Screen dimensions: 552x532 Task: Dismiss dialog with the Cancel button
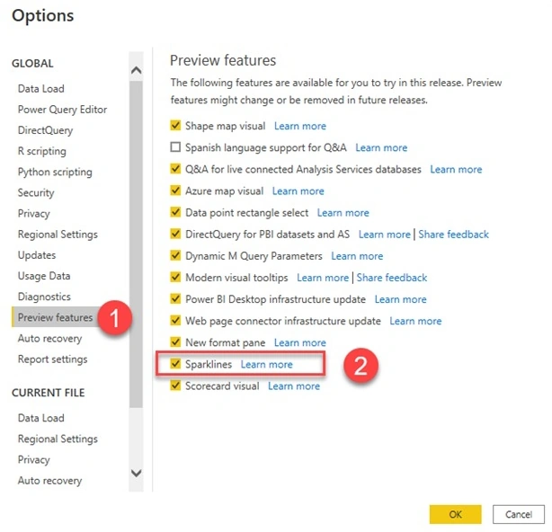point(519,514)
